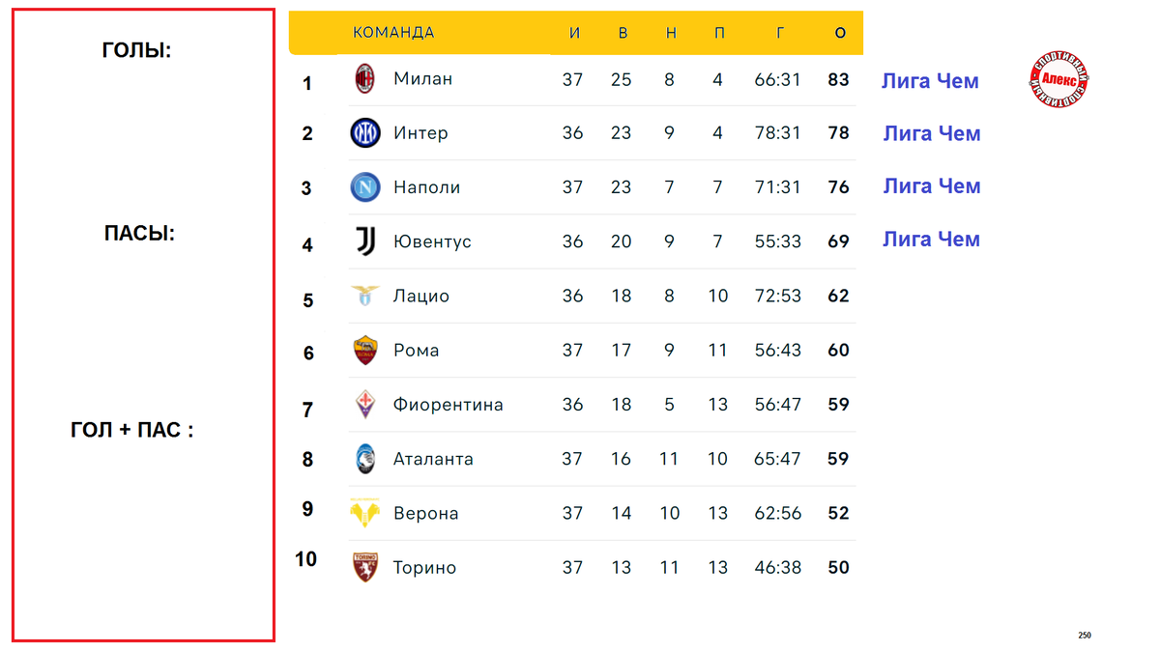1160x652 pixels.
Task: Click the ГОЛ + ПАС : label
Action: (132, 430)
